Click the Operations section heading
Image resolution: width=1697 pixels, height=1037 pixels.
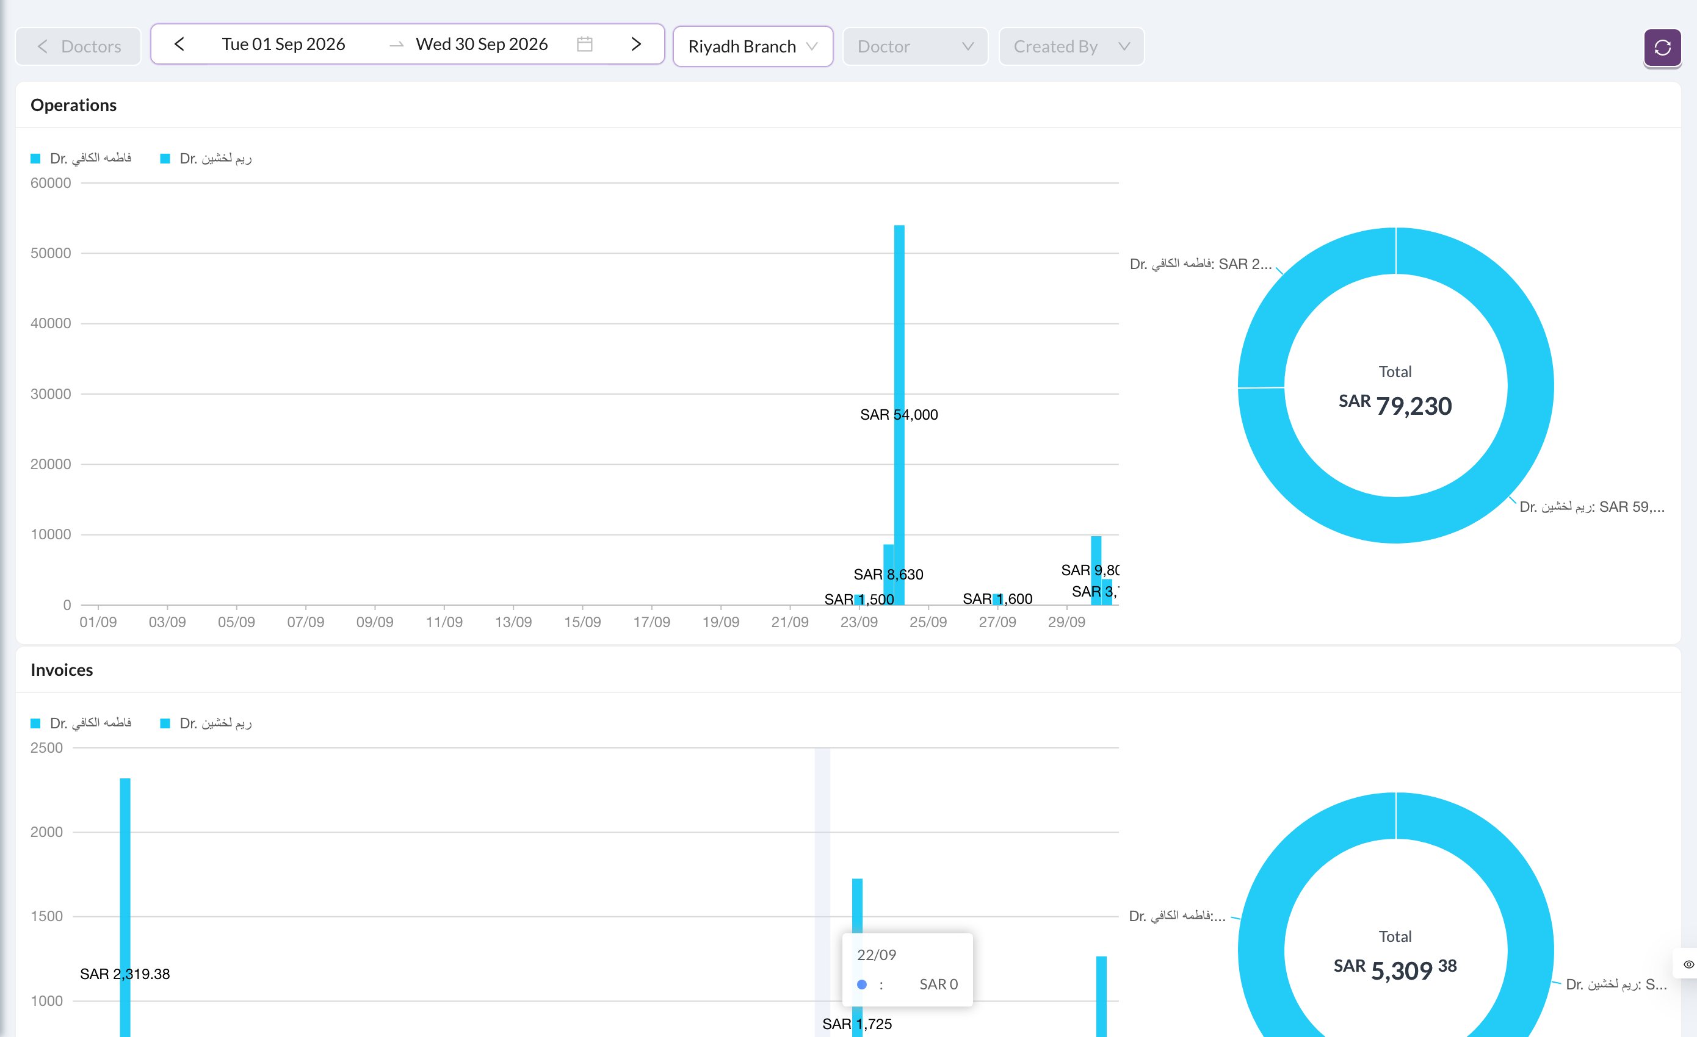coord(74,106)
